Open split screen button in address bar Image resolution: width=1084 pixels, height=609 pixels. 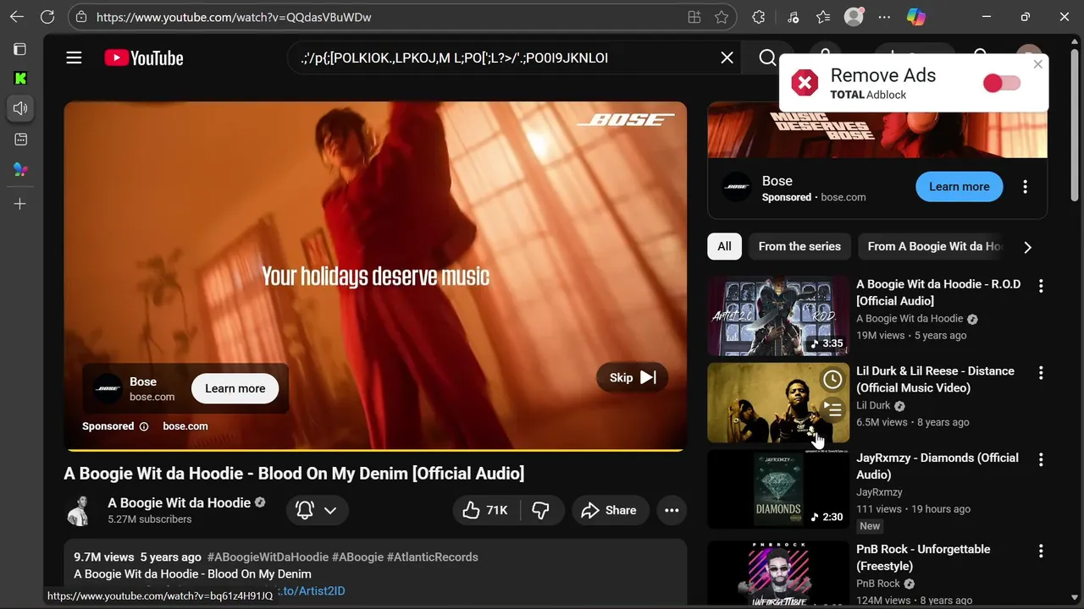(694, 17)
